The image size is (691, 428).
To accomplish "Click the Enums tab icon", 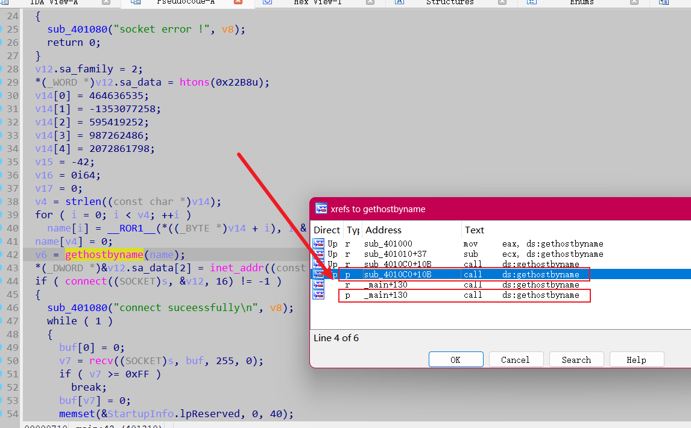I will [x=531, y=2].
